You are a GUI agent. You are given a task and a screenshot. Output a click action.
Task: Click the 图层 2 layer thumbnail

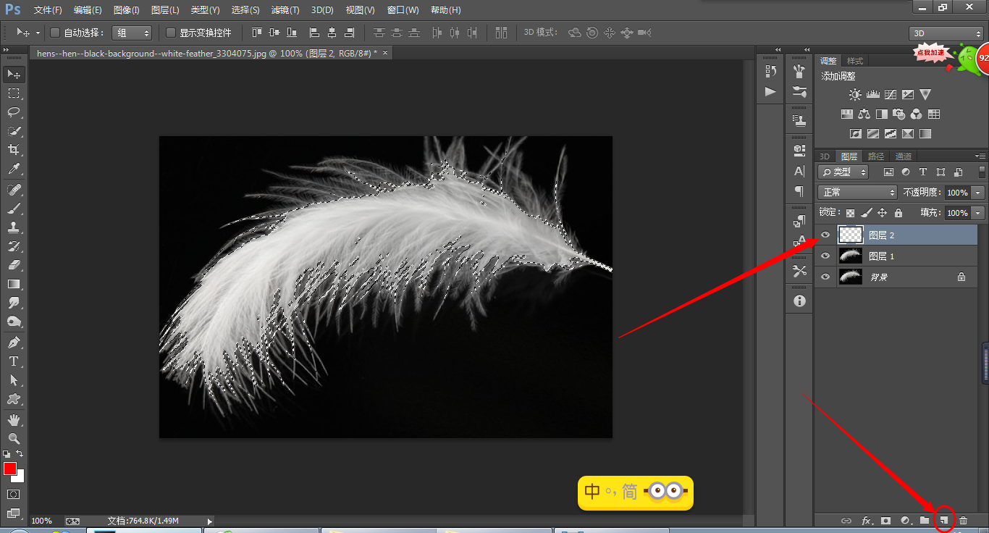850,235
